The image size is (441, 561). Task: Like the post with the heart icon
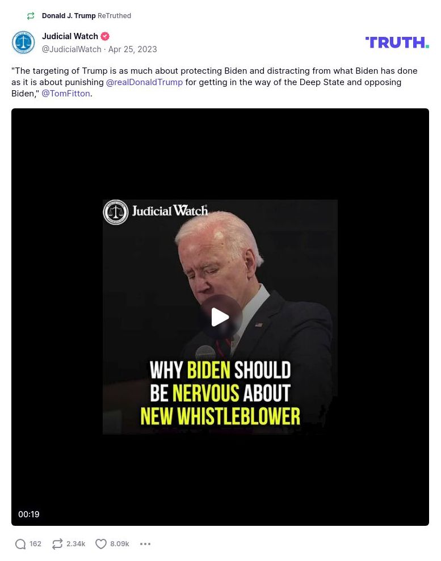(x=101, y=544)
